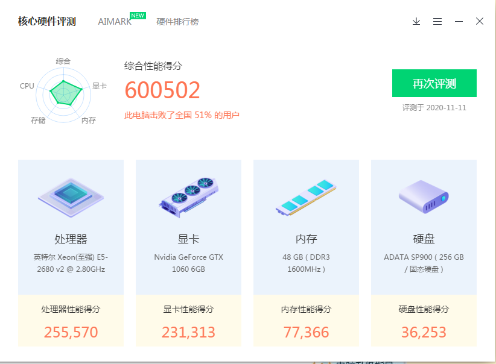Click the 内存性能得分 label
The height and width of the screenshot is (364, 496).
pos(306,309)
